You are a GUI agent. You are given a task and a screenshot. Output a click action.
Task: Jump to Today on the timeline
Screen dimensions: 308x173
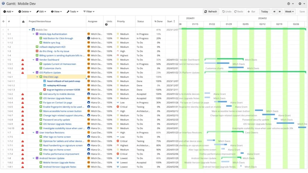(265, 11)
